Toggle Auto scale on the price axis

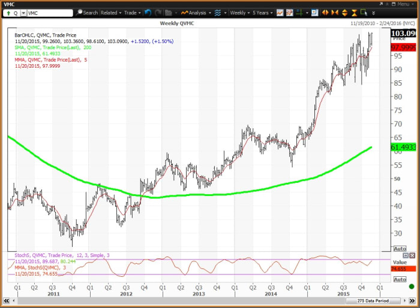click(400, 249)
